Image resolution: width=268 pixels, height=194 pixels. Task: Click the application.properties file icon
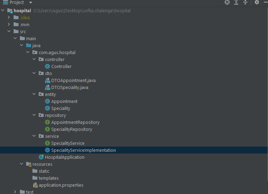point(35,185)
